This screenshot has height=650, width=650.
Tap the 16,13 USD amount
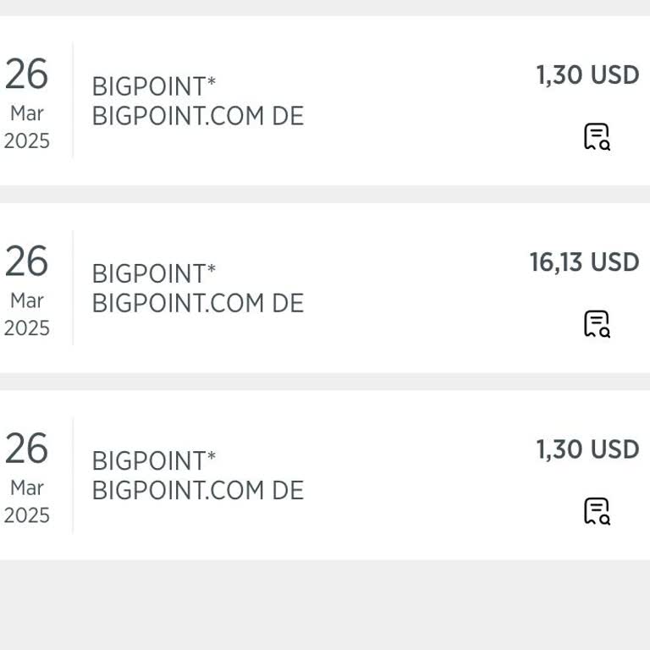pyautogui.click(x=584, y=262)
